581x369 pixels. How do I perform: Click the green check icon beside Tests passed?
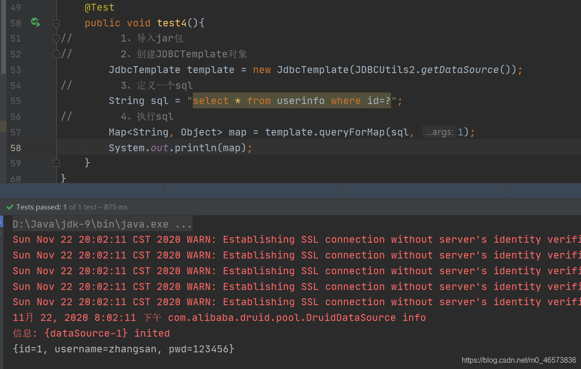[10, 207]
